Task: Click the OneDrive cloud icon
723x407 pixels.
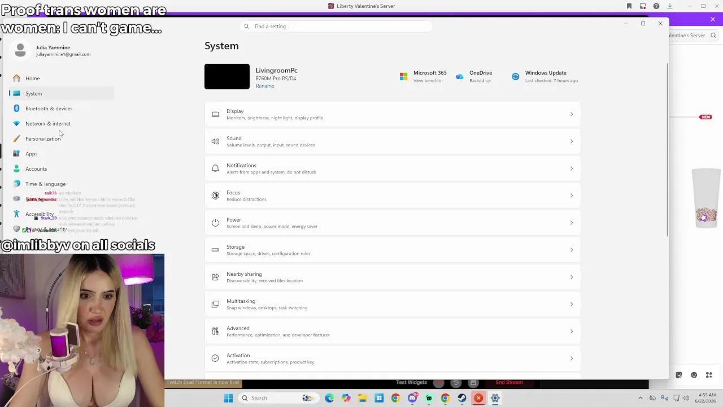Action: click(460, 76)
